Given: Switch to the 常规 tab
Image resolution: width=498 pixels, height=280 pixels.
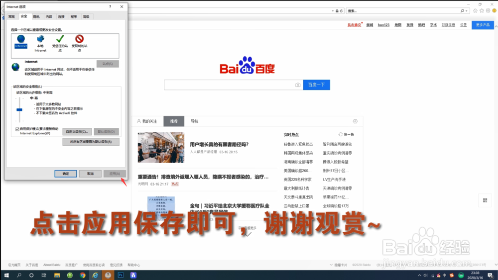Looking at the screenshot, I should 12,16.
